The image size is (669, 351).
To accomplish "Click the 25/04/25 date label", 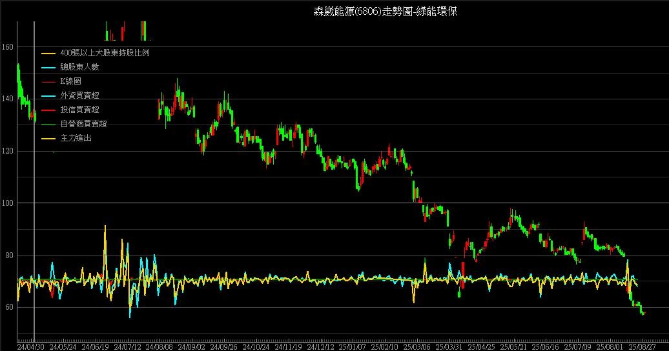I will coord(481,346).
